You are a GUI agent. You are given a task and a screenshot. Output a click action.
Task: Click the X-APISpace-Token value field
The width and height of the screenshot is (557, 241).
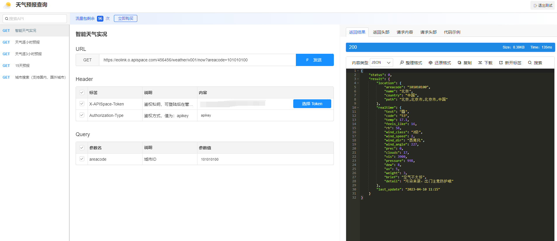pyautogui.click(x=245, y=104)
